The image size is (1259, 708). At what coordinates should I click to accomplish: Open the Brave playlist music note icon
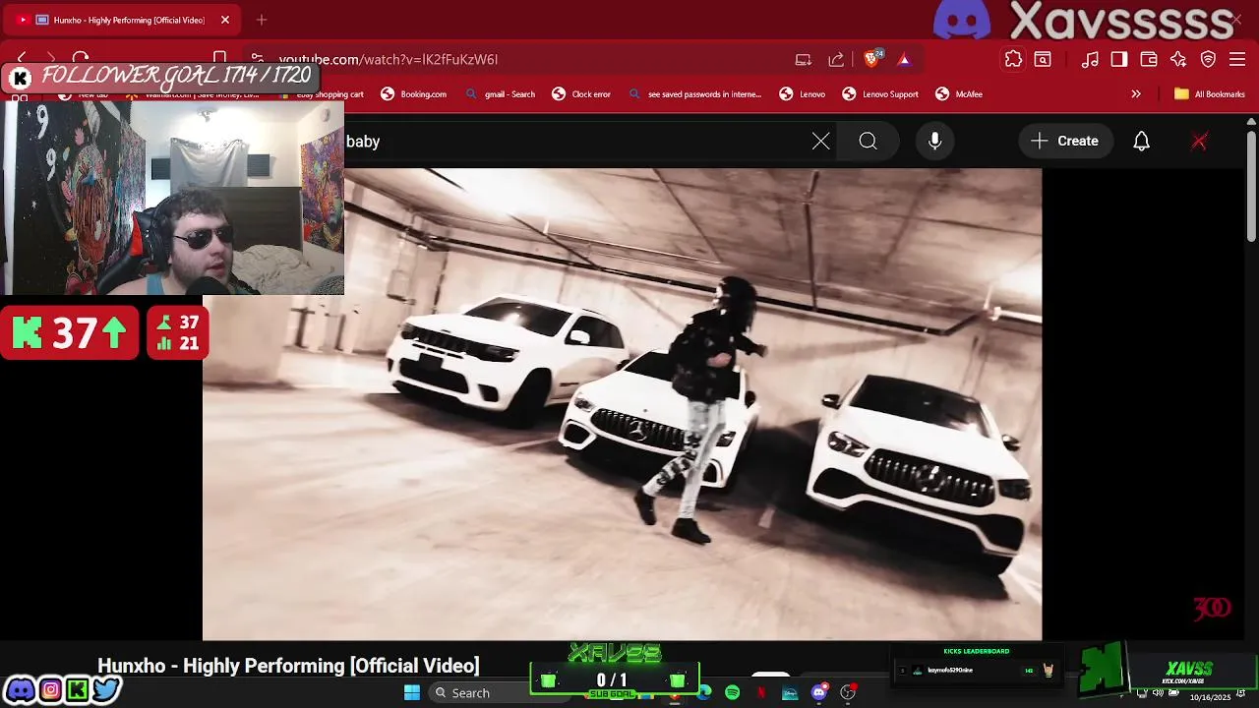point(1090,59)
